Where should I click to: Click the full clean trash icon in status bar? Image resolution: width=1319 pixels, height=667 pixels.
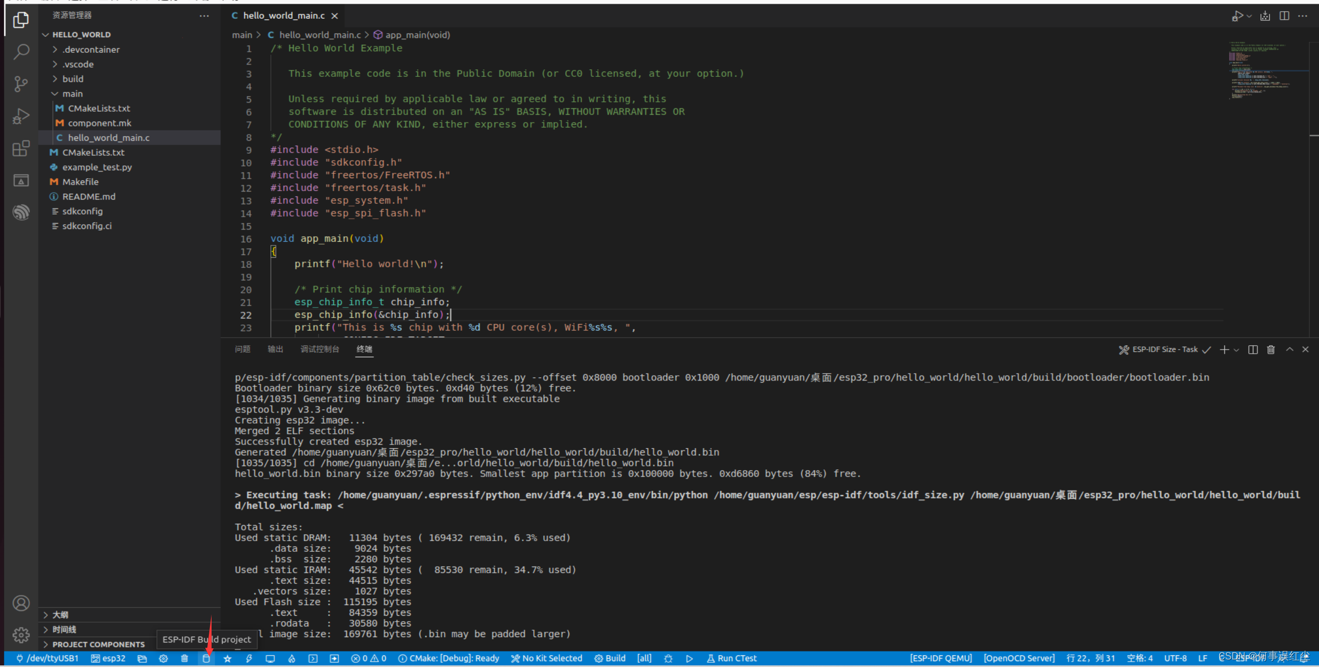click(x=184, y=658)
